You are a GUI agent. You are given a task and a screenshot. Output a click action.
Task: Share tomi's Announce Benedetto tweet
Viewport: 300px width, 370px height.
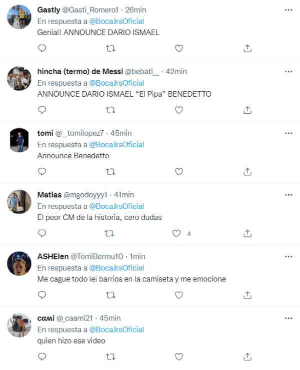point(247,171)
